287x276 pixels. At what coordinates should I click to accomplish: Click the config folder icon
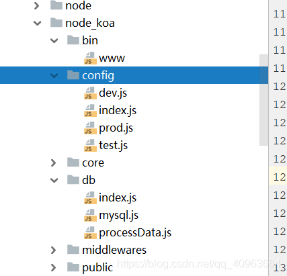[x=73, y=75]
